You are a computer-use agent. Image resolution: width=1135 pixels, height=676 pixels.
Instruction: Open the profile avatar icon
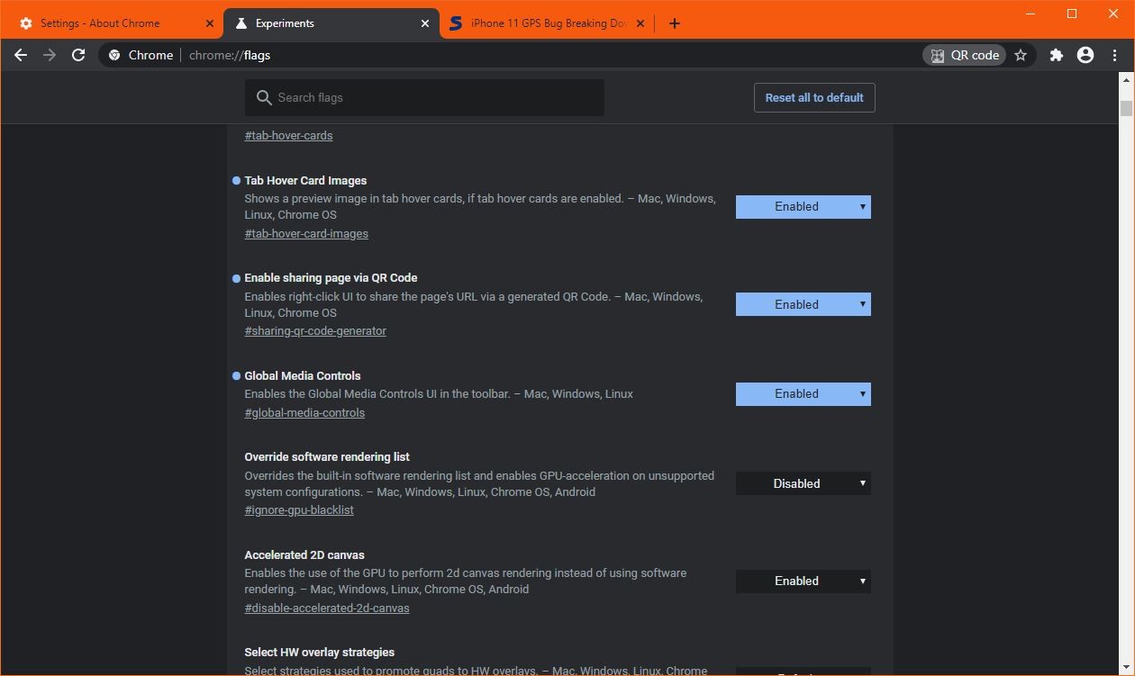point(1085,55)
